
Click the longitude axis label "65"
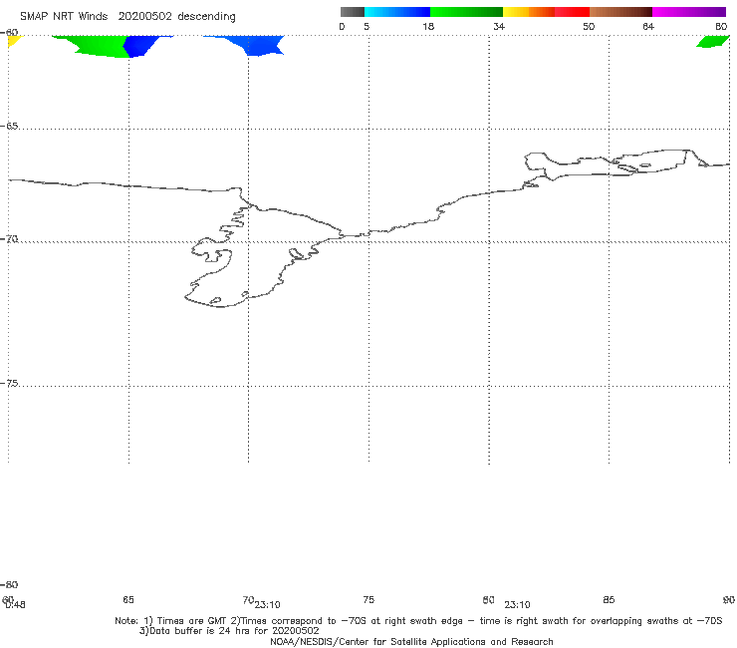[x=128, y=599]
